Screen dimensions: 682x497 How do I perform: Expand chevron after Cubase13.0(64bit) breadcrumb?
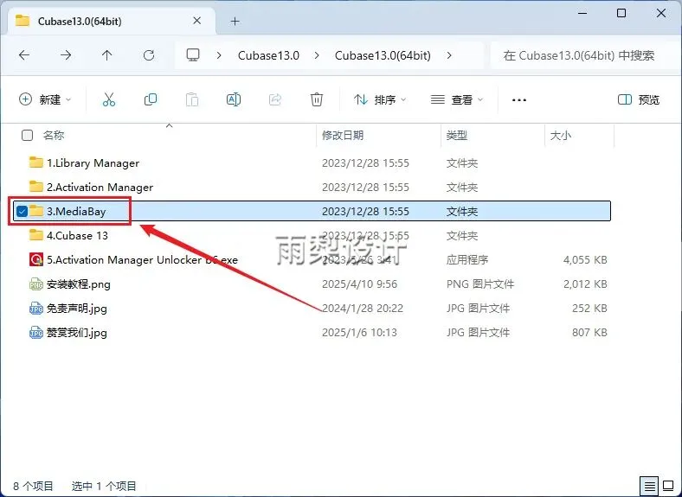pos(449,55)
